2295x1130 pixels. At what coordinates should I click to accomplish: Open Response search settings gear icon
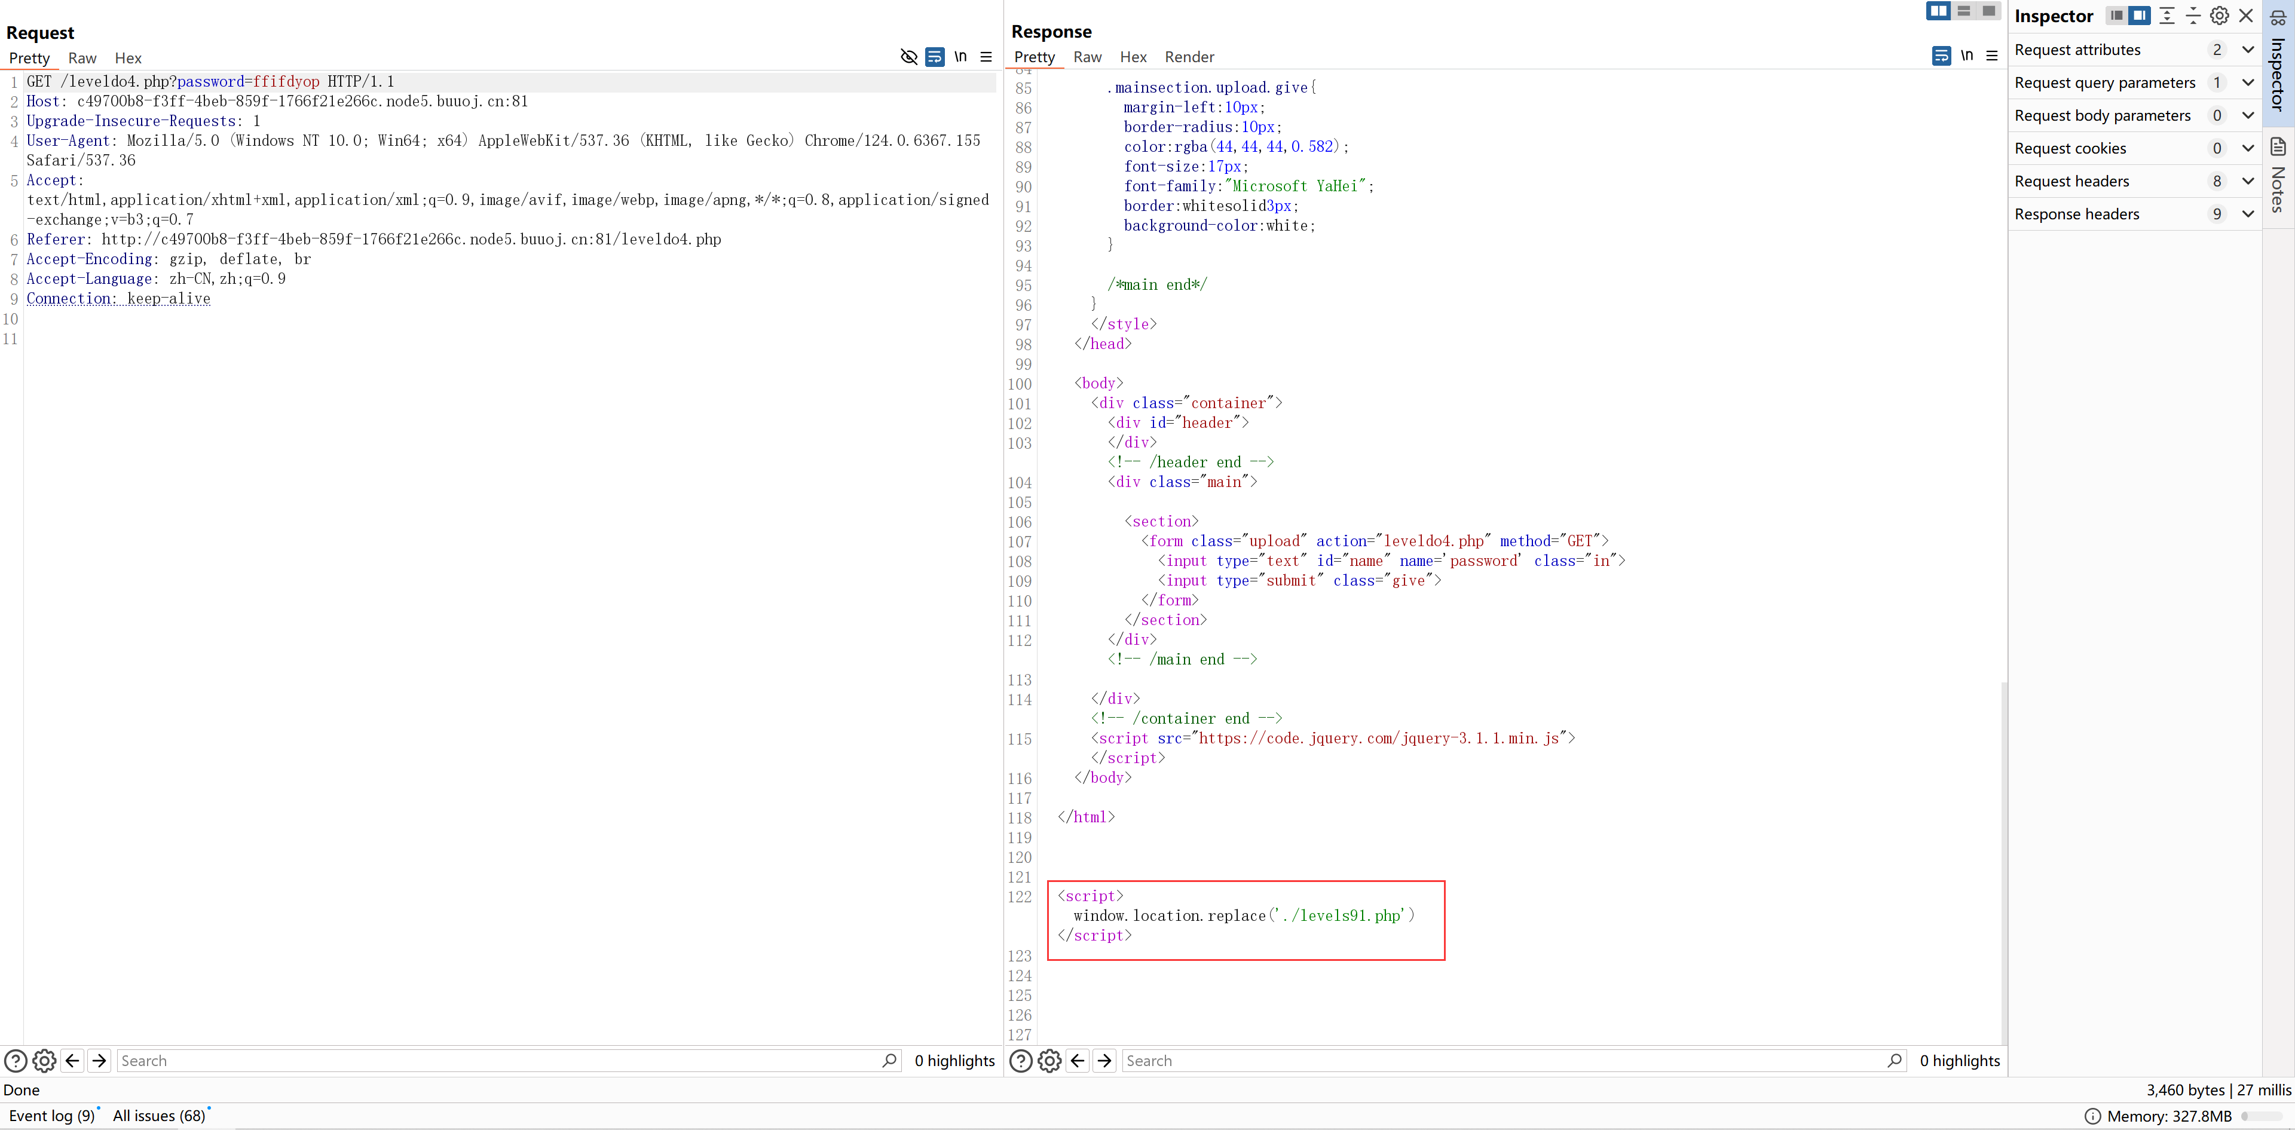[x=1049, y=1061]
